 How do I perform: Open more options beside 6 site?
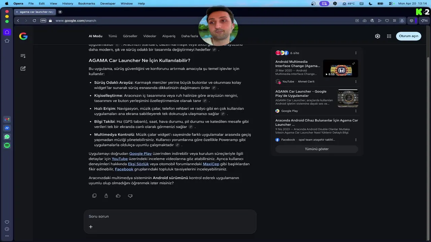click(356, 53)
